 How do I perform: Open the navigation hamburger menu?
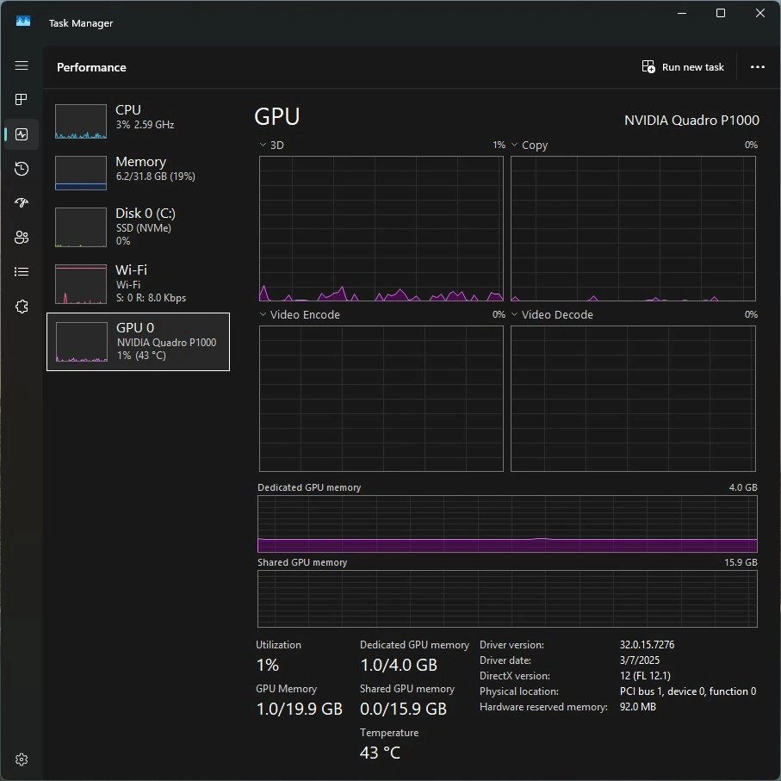22,65
